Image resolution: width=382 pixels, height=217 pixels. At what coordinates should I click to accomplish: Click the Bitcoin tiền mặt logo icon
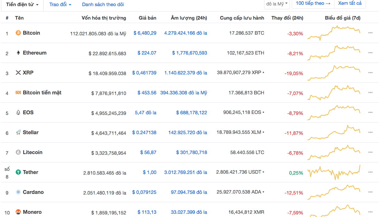[18, 92]
